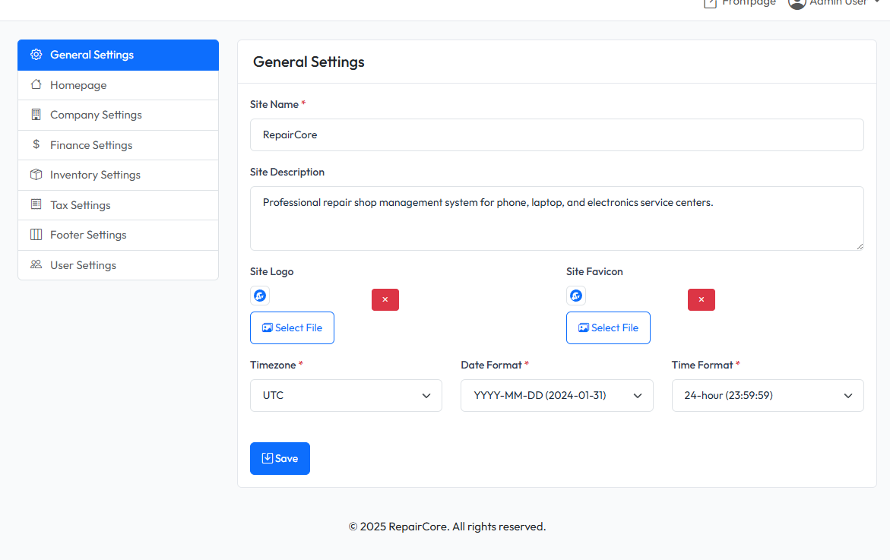
Task: Select the dollar icon beside Finance Settings
Action: [35, 144]
